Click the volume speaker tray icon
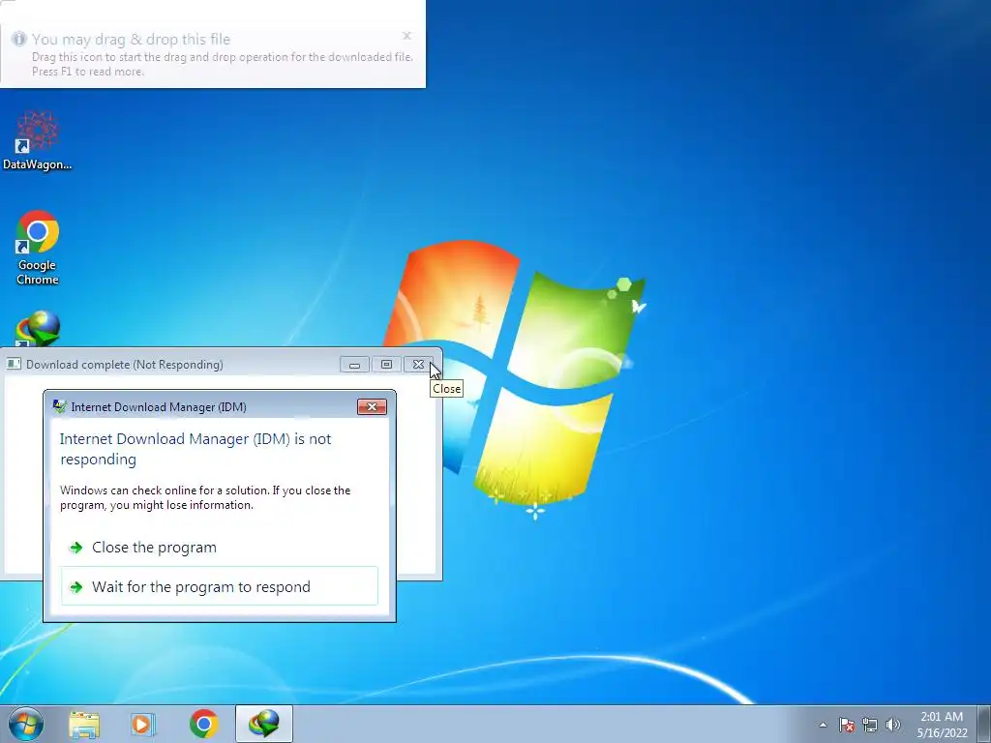This screenshot has height=743, width=991. (892, 725)
